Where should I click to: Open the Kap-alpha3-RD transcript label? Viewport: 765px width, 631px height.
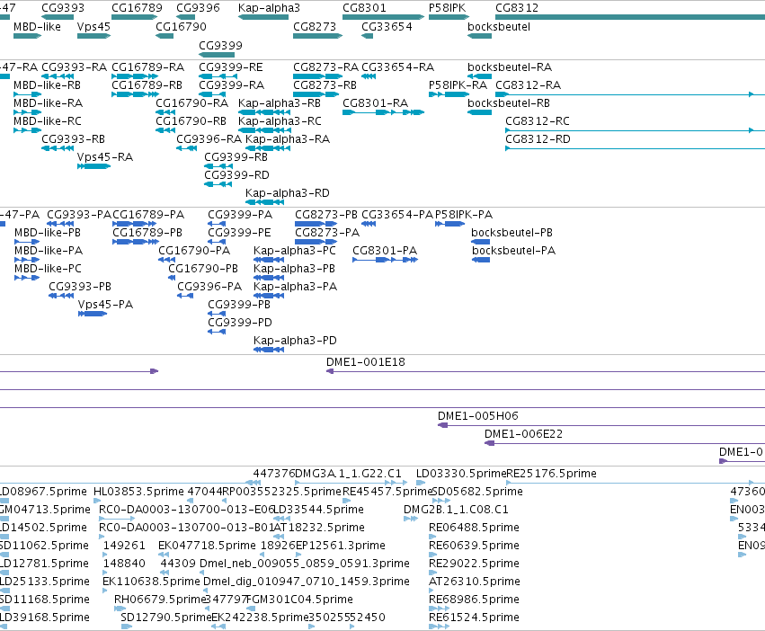tap(288, 193)
